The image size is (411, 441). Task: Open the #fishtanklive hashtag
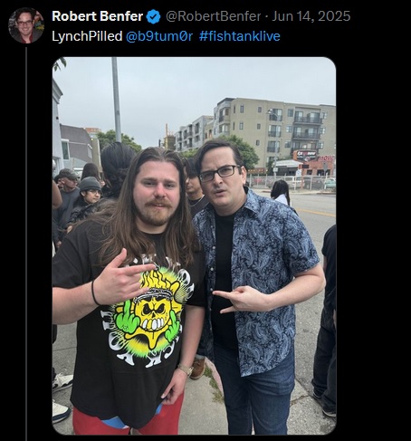tap(240, 36)
